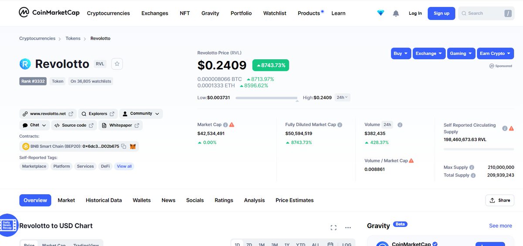Click BNB Smart Chain icon
The height and width of the screenshot is (246, 523).
tap(25, 146)
